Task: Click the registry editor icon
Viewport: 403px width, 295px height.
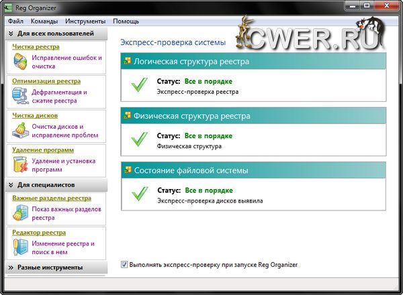Action: [21, 247]
